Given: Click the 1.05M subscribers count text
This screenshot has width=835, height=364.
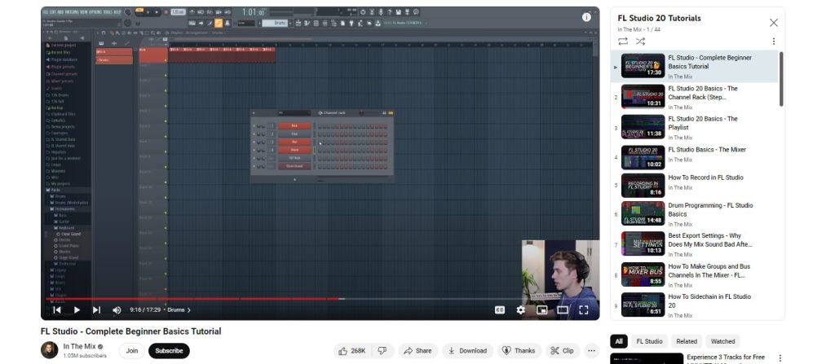Looking at the screenshot, I should pyautogui.click(x=85, y=356).
